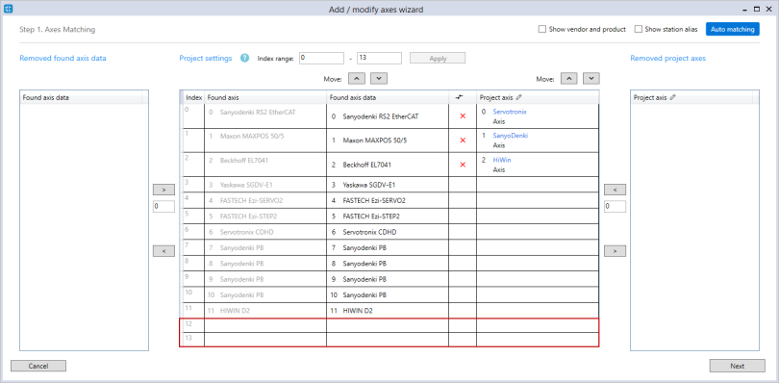This screenshot has width=779, height=383.
Task: Enable Show station alias
Action: [639, 29]
